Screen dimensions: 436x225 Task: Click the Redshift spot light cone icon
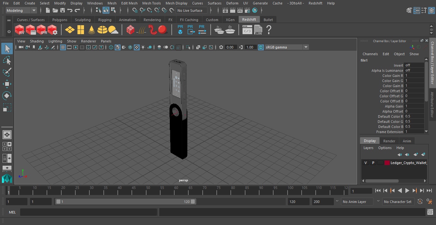[92, 30]
